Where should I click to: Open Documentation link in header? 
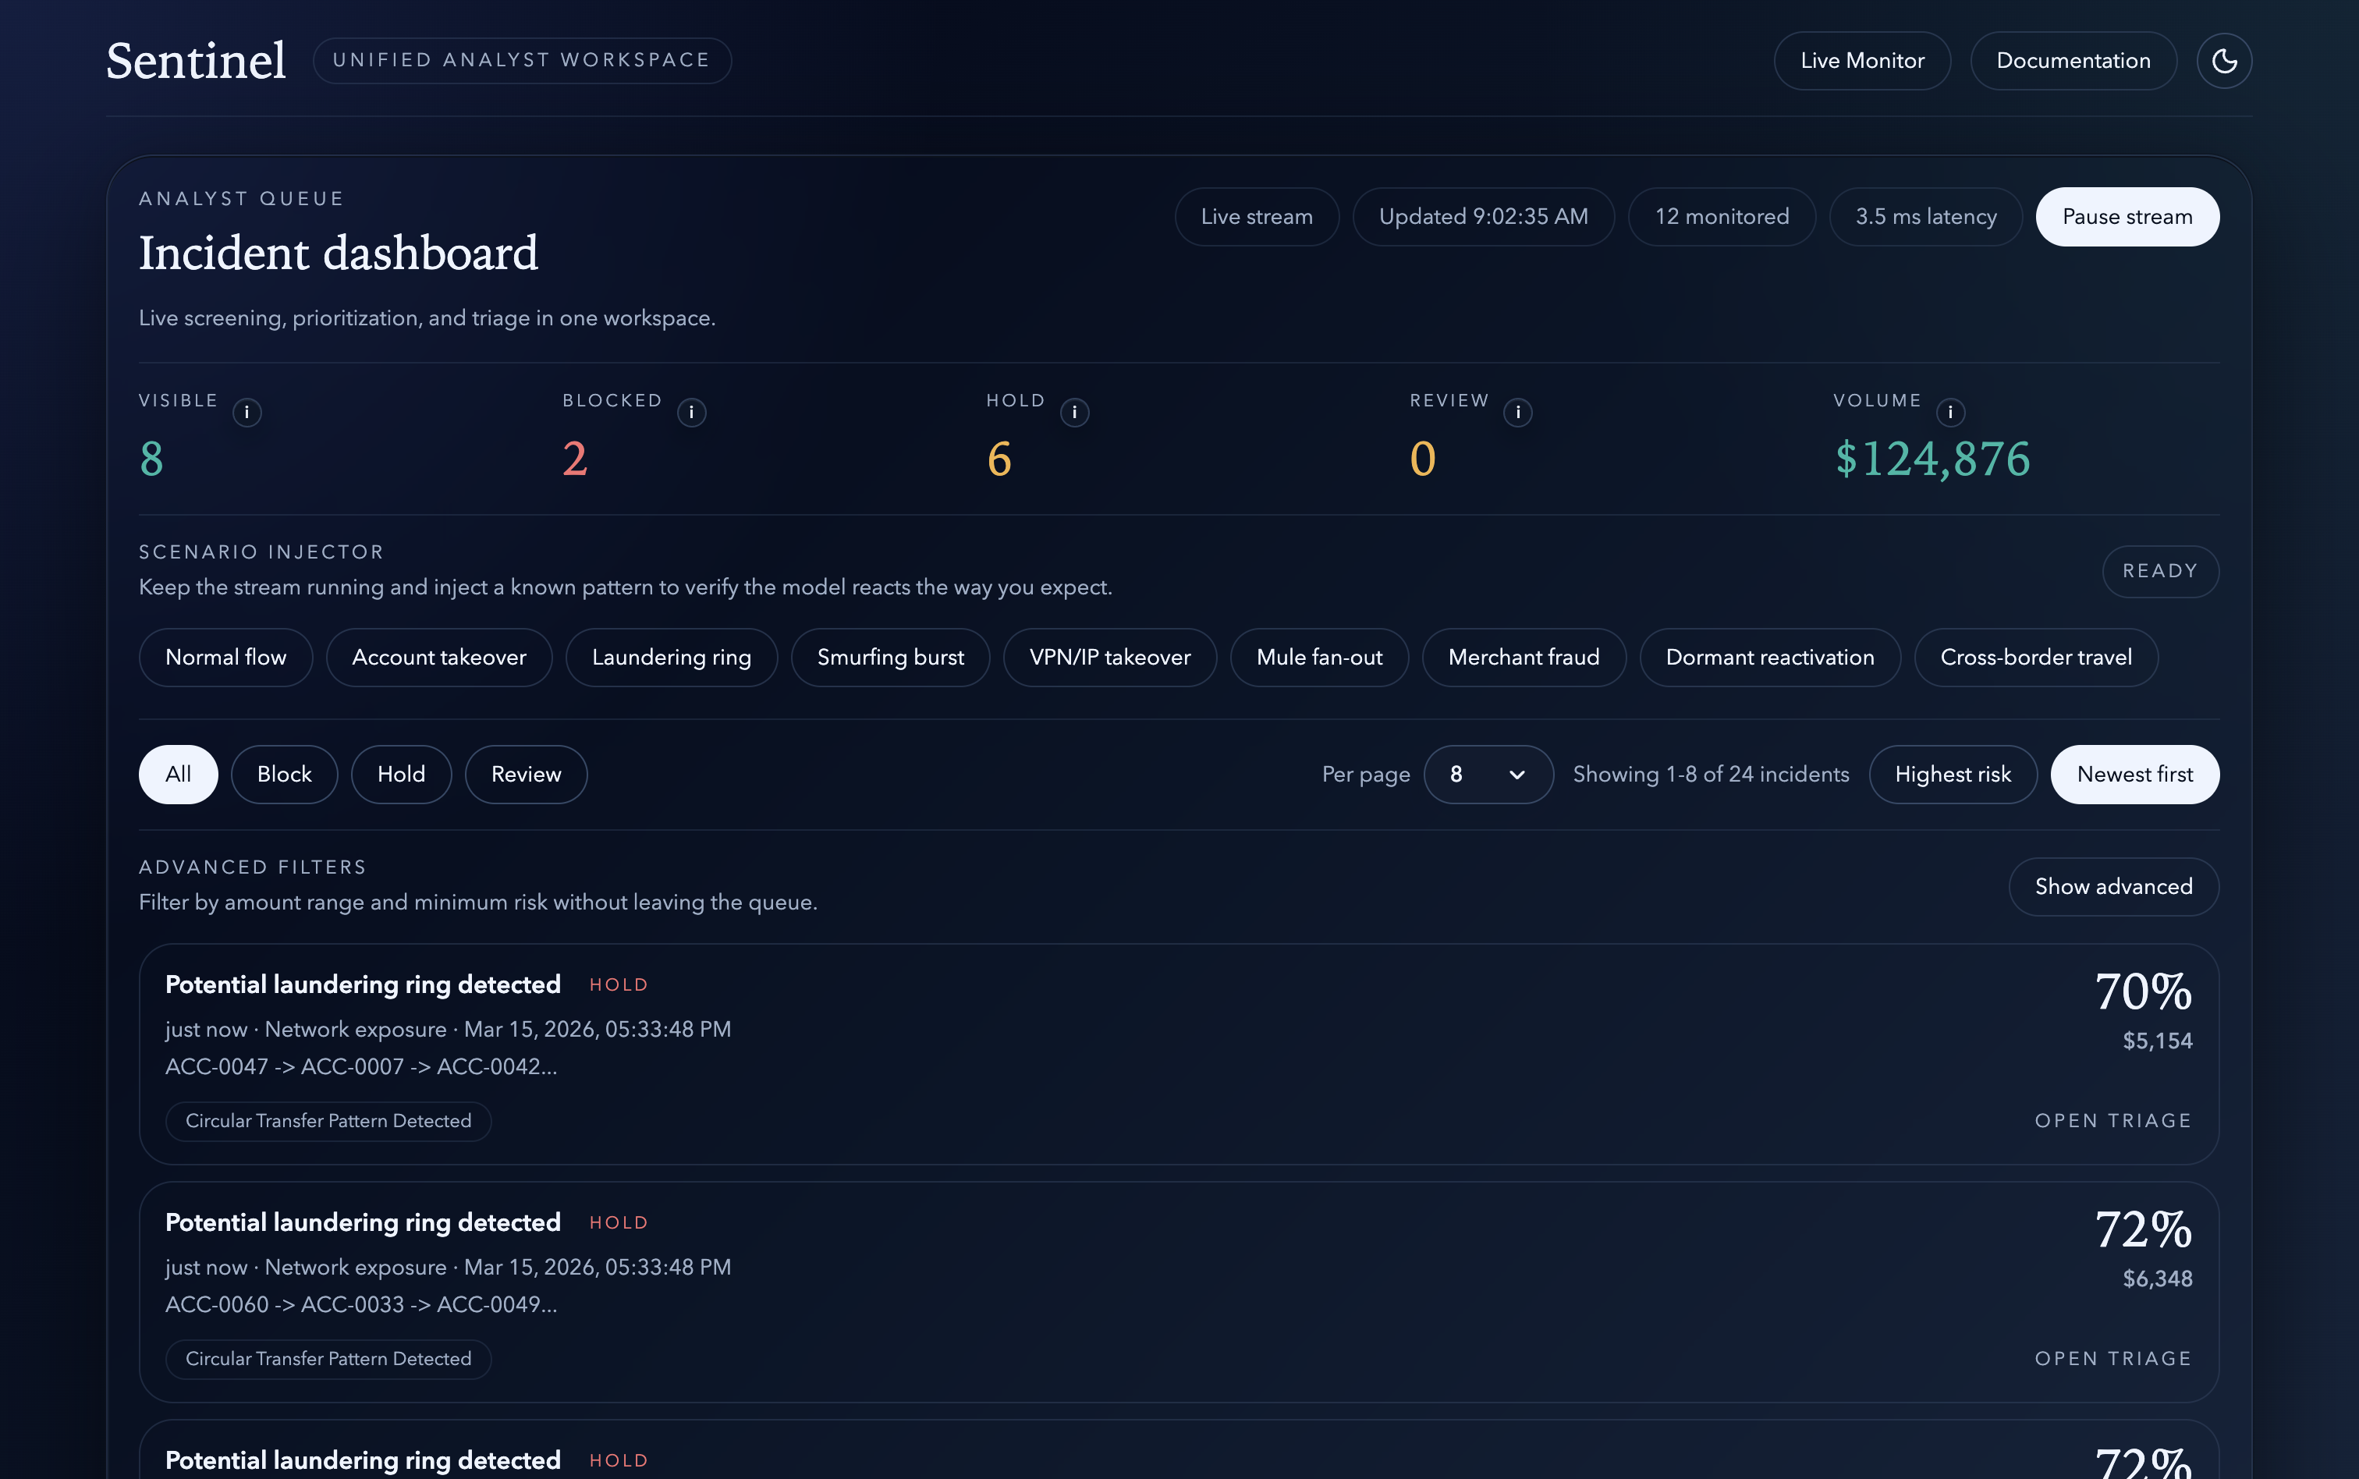click(x=2073, y=61)
